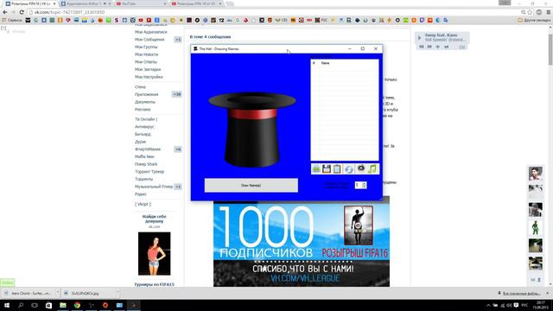This screenshot has width=553, height=311.
Task: Open the Windows Start menu
Action: click(x=6, y=305)
